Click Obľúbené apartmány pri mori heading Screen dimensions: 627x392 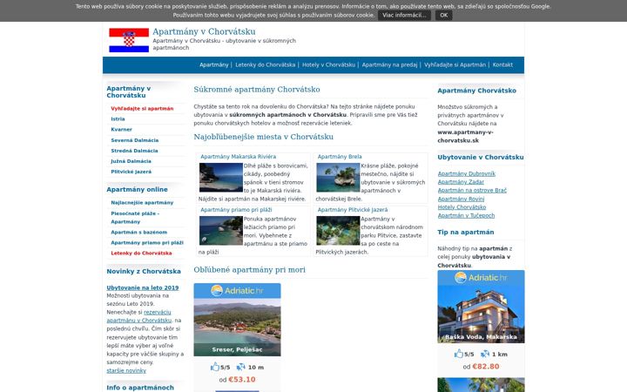250,270
